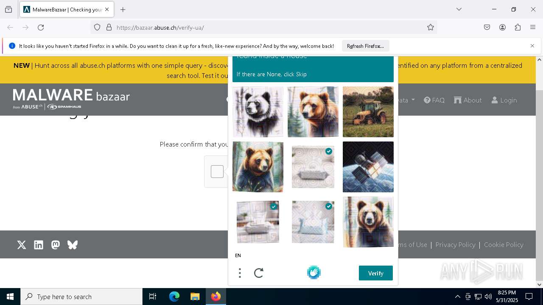The height and width of the screenshot is (305, 543).
Task: Change captcha language EN
Action: pos(238,255)
